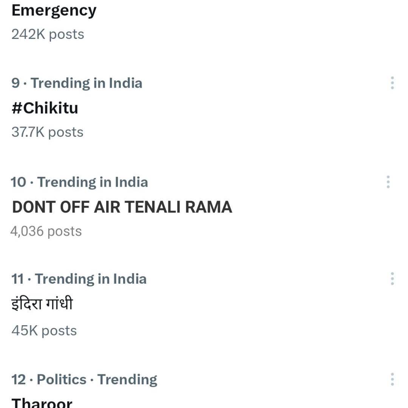Tap the 4,036 posts count
Image resolution: width=408 pixels, height=408 pixels.
[x=46, y=231]
